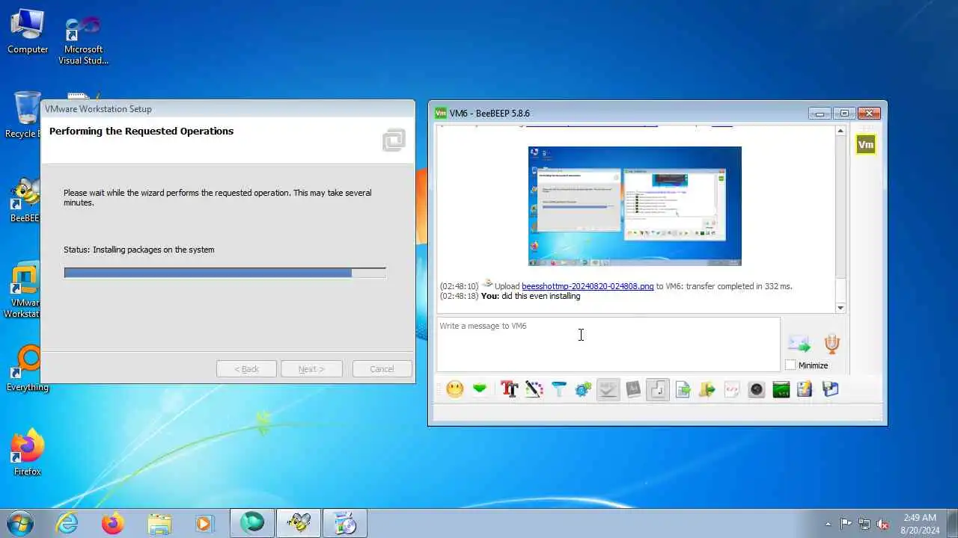The width and height of the screenshot is (958, 538).
Task: Click Computer desktop icon
Action: pos(28,31)
